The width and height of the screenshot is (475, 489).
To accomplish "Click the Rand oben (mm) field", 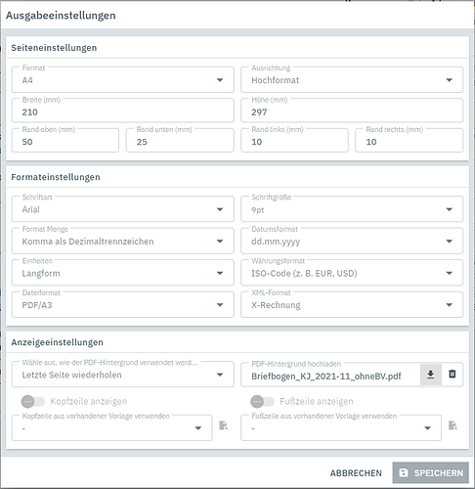I will coord(65,140).
